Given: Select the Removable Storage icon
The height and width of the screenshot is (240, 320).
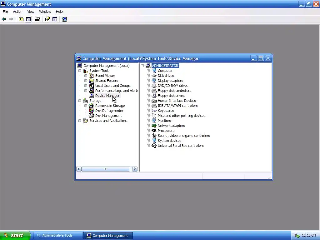Looking at the screenshot, I should (92, 106).
